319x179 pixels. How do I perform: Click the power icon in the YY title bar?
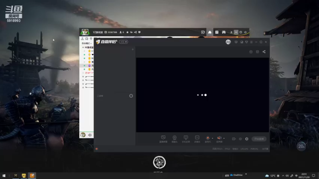click(x=245, y=32)
